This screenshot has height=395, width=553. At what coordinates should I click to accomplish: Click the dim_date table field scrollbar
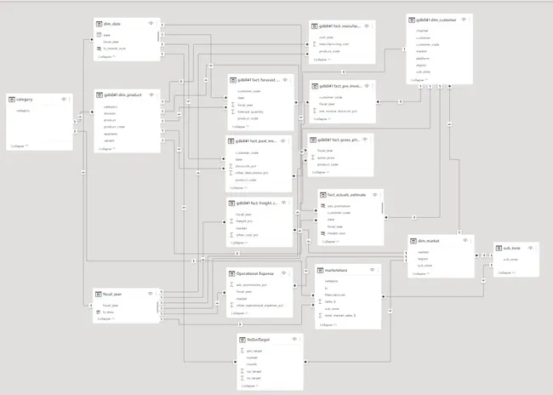point(158,37)
